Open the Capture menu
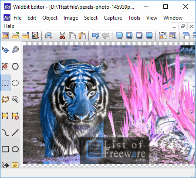This screenshot has width=196, height=178. 113,18
